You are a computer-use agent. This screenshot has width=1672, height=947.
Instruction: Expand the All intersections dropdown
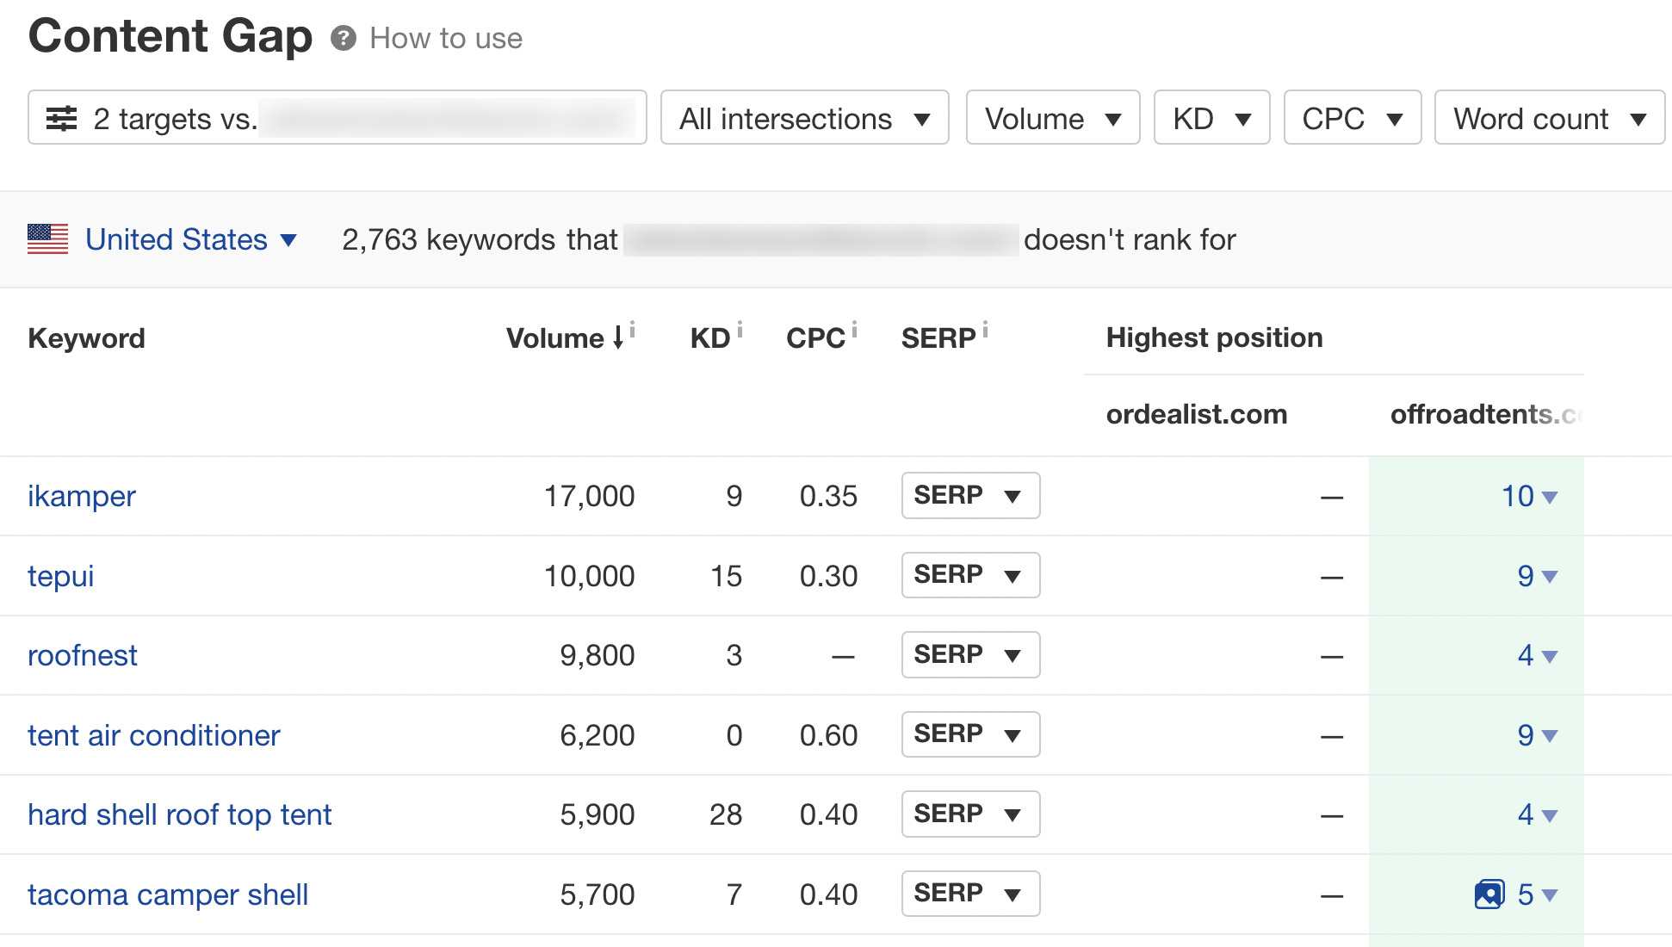804,116
